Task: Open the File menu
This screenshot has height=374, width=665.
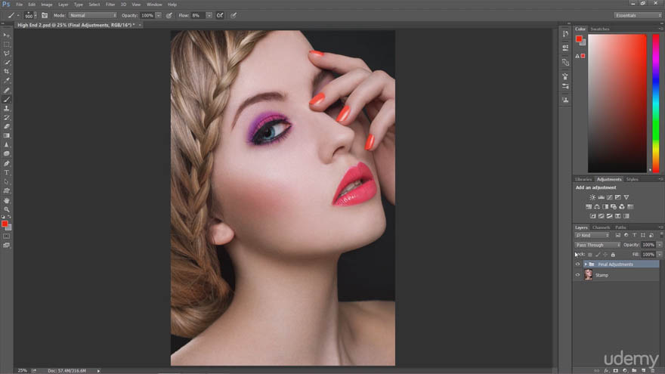Action: [19, 5]
